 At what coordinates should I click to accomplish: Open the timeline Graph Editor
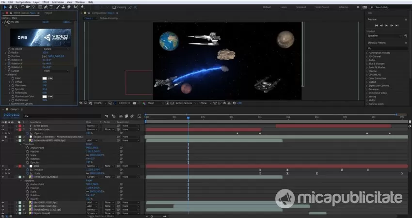(139, 116)
